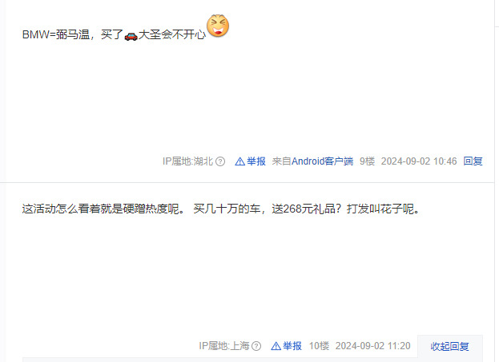The height and width of the screenshot is (362, 499).
Task: Reply to the 9楼 comment via 回复
Action: coord(473,161)
